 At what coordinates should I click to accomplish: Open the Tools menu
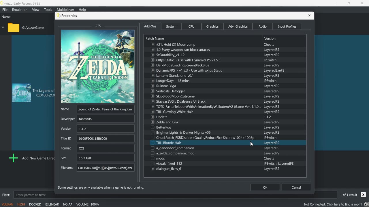48,9
